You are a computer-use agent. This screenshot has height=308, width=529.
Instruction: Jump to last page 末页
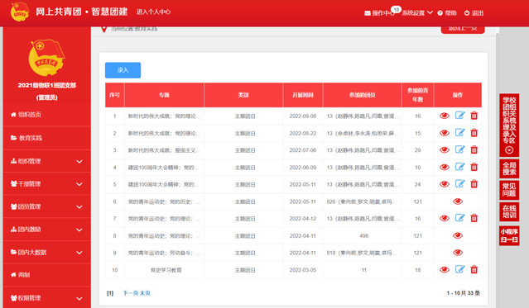click(145, 293)
